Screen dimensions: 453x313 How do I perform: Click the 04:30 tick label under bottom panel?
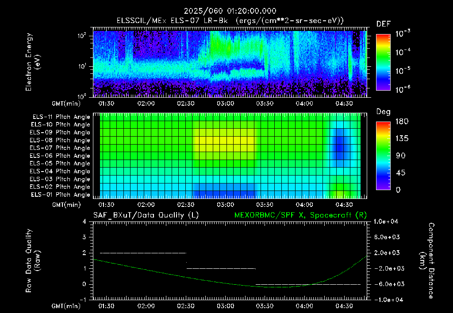(344, 306)
